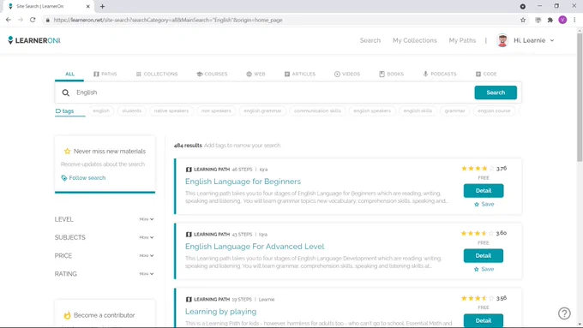The height and width of the screenshot is (328, 583).
Task: Add the 'communication skills' tag
Action: point(317,110)
